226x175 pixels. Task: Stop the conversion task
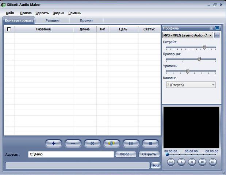point(150,143)
